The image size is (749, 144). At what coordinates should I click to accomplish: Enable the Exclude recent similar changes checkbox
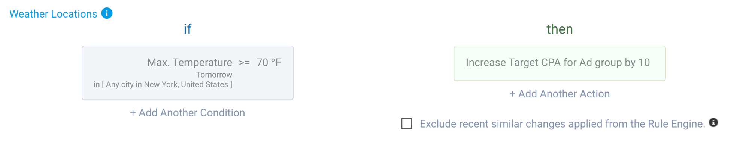click(x=406, y=123)
